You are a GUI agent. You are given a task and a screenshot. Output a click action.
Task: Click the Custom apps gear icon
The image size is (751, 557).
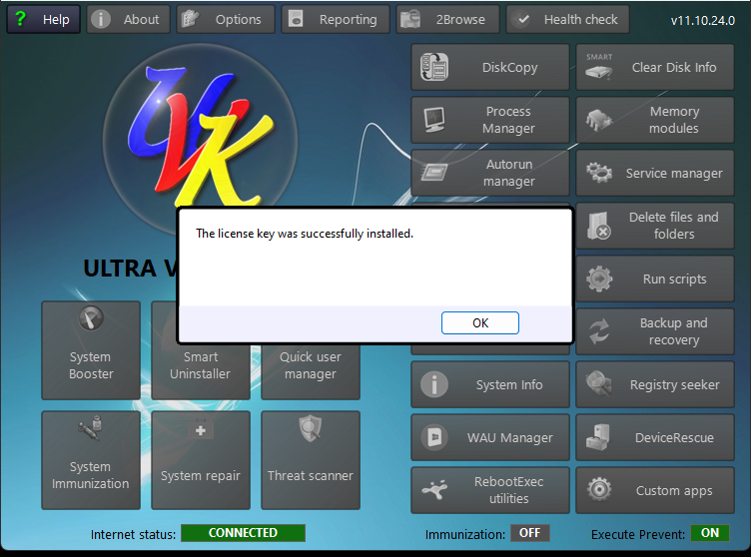[599, 489]
